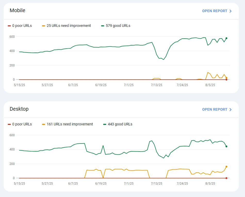Click 7/1/25 date on Mobile axis
Viewport: 245px width, 197px height.
tap(129, 85)
